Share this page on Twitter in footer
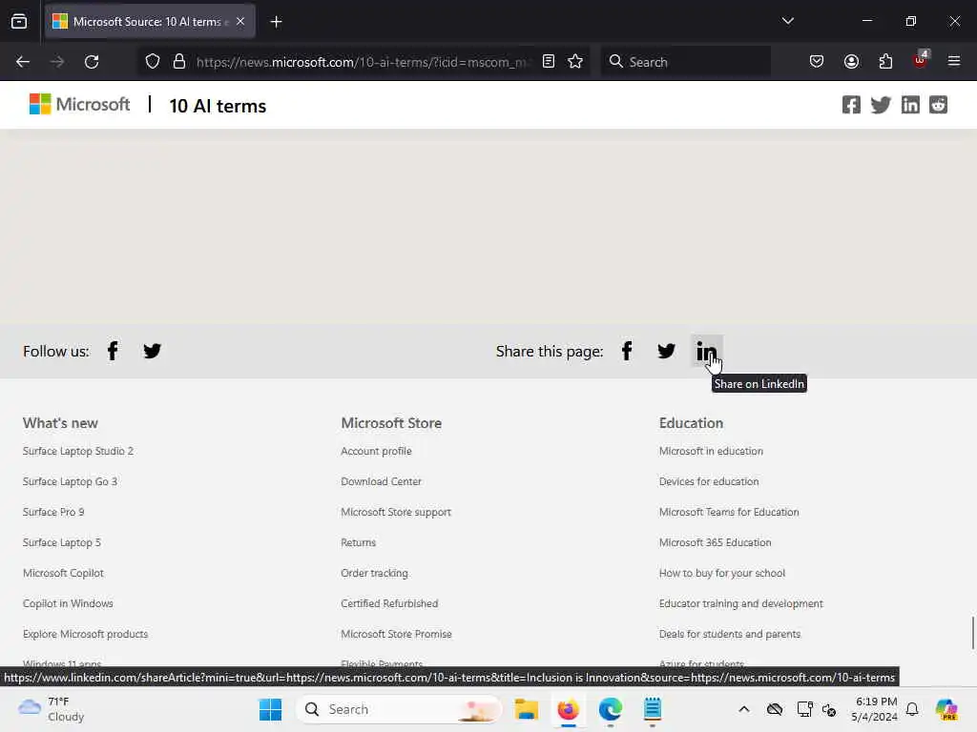 666,351
